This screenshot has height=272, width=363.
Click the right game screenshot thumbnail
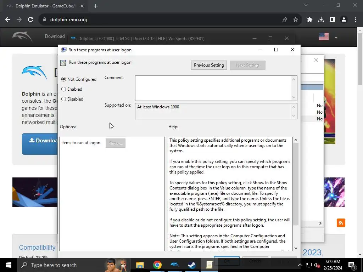pos(334,192)
